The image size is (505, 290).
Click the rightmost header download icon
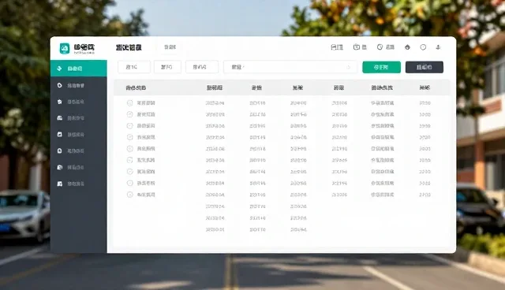[x=438, y=47]
